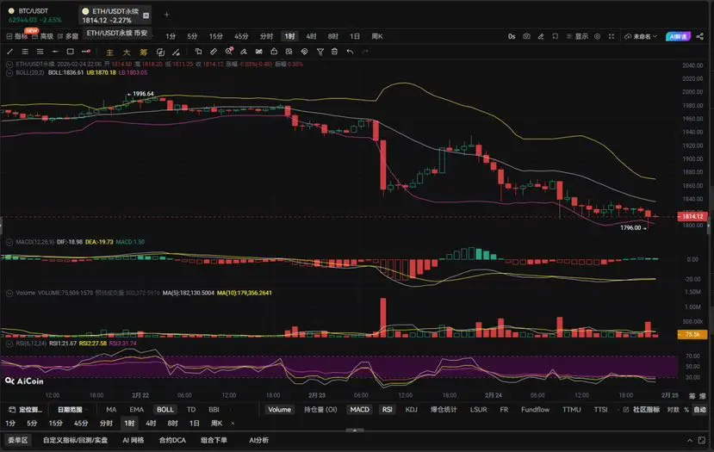
Task: Take a chart screenshot with camera icon
Action: tap(526, 36)
